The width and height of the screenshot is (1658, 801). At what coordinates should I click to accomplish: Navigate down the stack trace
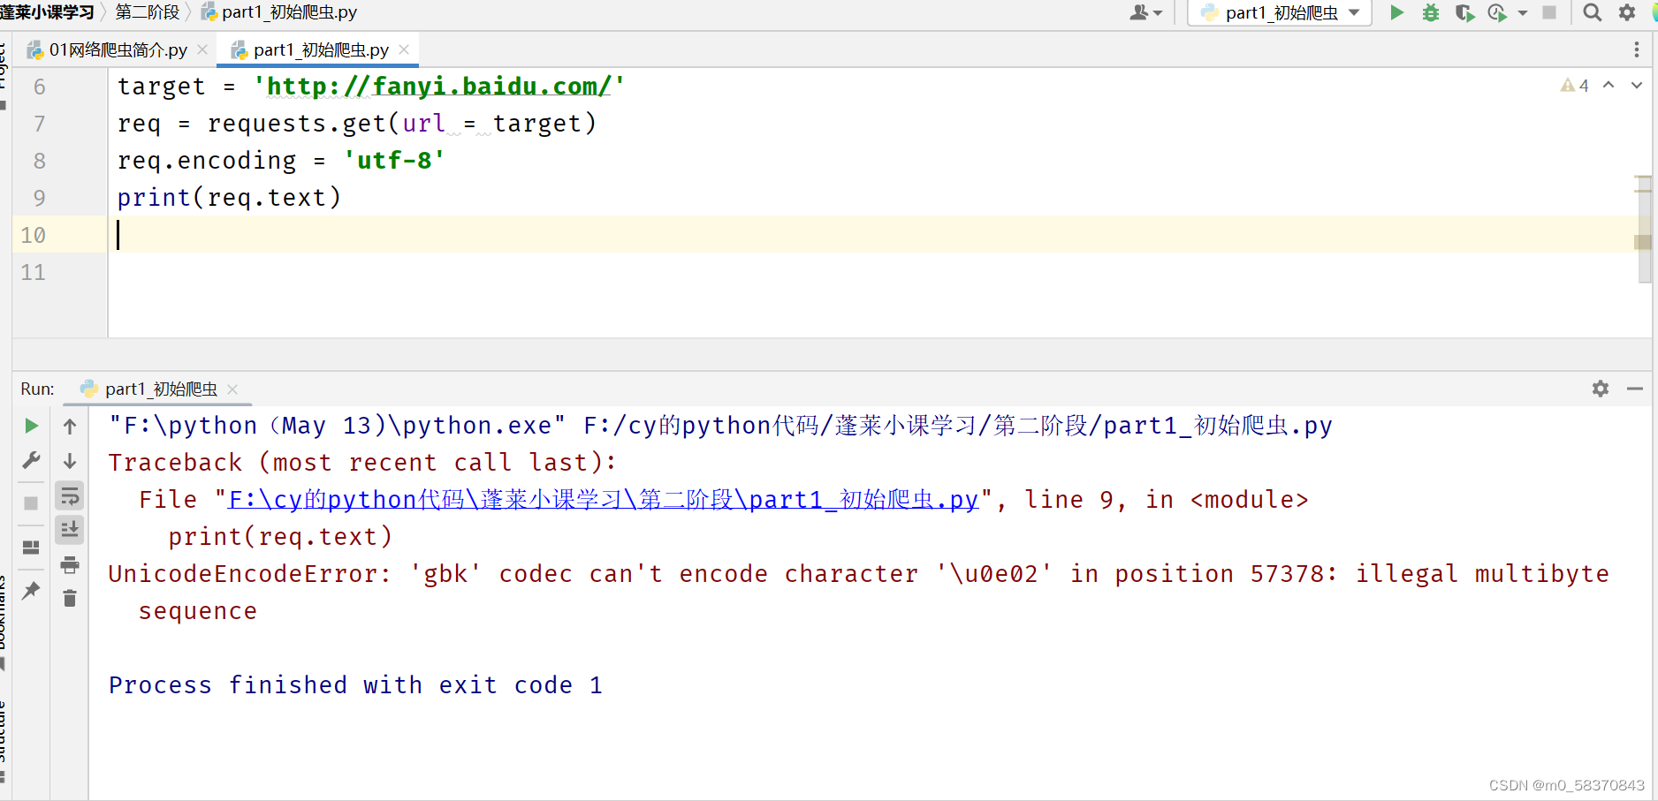[x=70, y=460]
